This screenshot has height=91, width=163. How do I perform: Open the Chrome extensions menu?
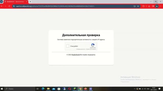point(143,6)
